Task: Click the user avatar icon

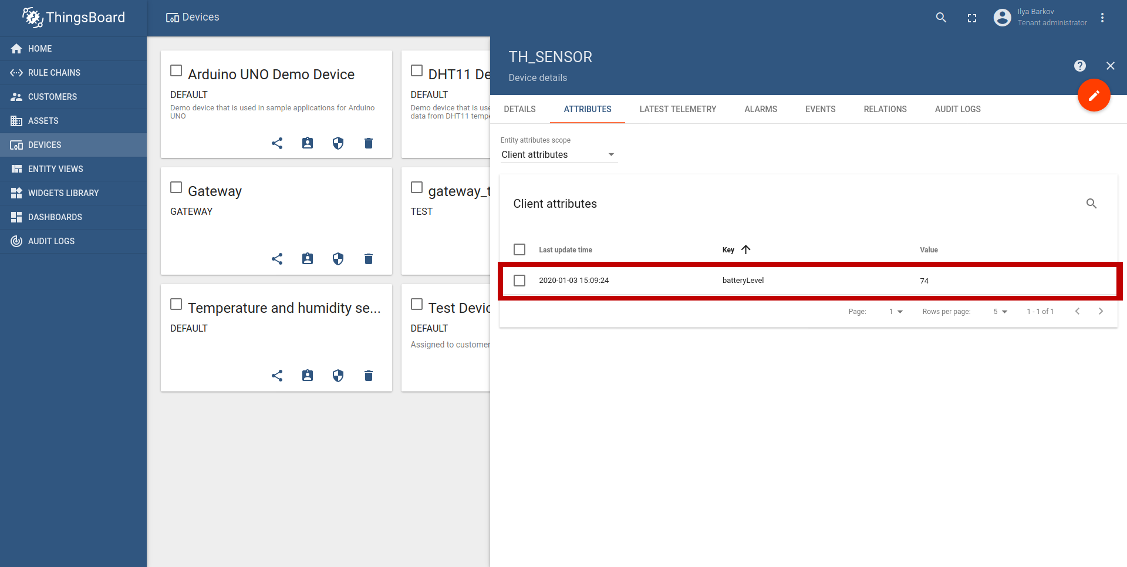Action: [1002, 18]
